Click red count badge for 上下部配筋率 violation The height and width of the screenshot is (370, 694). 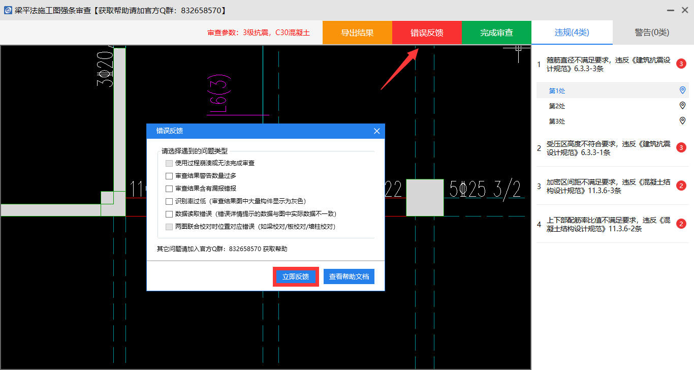coord(681,224)
